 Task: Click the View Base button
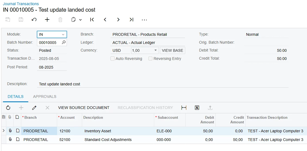(x=172, y=50)
